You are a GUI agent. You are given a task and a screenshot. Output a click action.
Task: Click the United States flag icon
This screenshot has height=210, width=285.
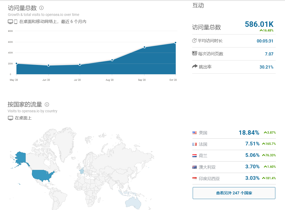tap(195, 133)
